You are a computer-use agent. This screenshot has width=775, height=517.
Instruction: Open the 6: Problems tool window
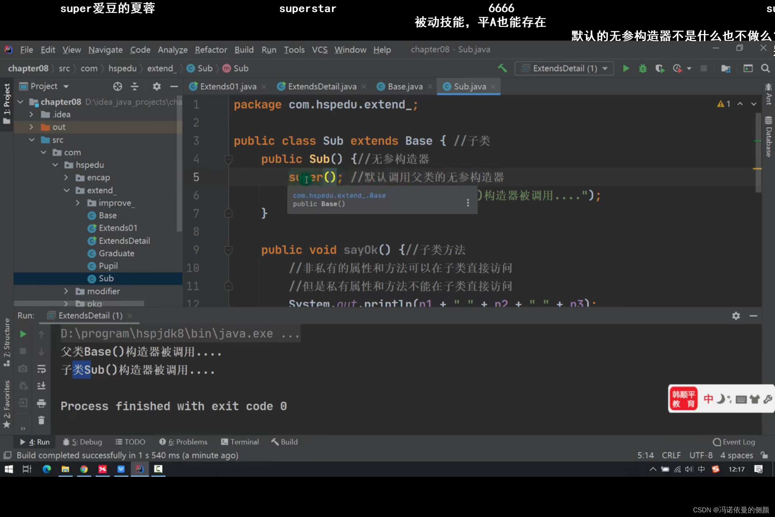pyautogui.click(x=183, y=442)
